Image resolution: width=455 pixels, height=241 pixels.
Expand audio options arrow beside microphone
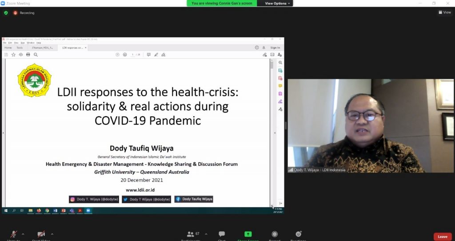click(23, 234)
